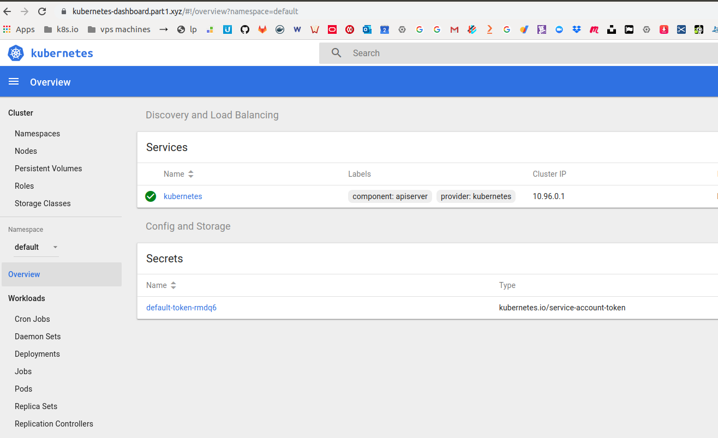This screenshot has height=438, width=718.
Task: Open Replication Controllers workloads
Action: (x=54, y=424)
